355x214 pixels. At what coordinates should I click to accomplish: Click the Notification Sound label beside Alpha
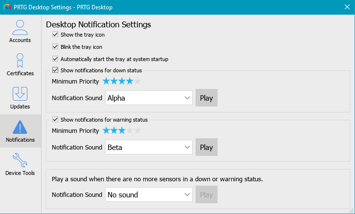pyautogui.click(x=77, y=98)
